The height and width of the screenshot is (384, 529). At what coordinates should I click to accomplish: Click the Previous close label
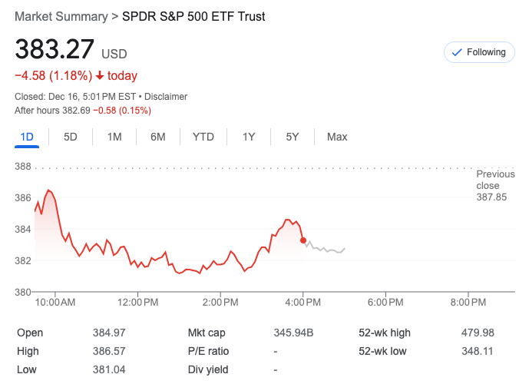coord(495,180)
